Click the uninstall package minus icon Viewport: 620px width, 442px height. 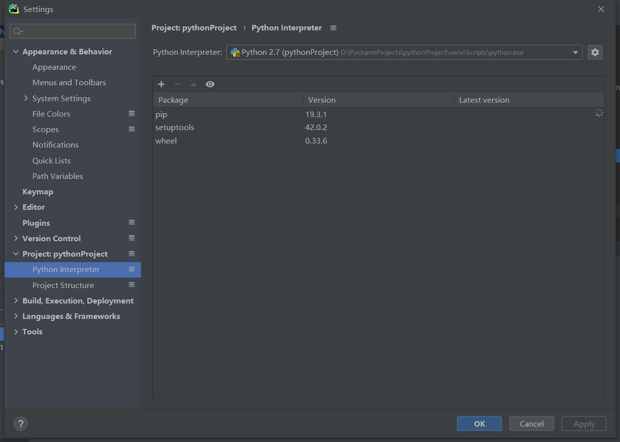point(178,84)
